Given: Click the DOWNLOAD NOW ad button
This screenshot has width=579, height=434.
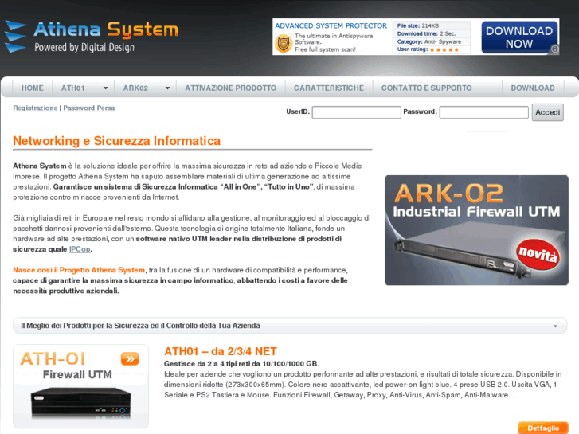Looking at the screenshot, I should [519, 37].
